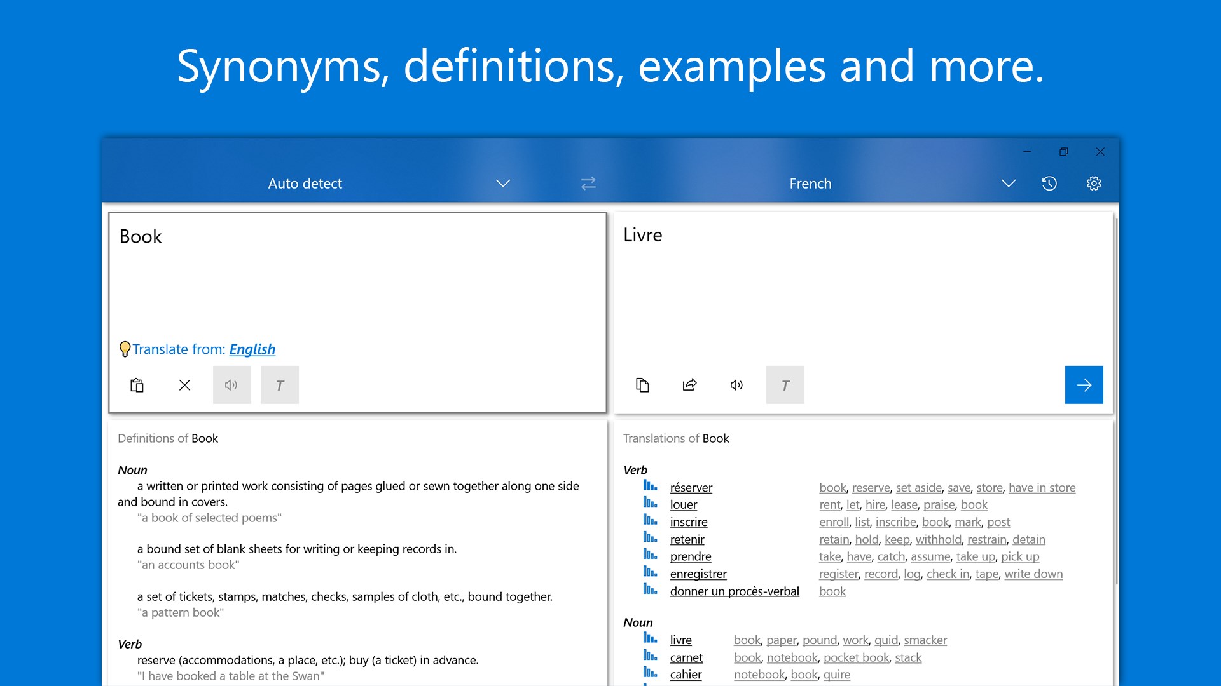1221x686 pixels.
Task: Copy the translated text Livre
Action: (x=642, y=385)
